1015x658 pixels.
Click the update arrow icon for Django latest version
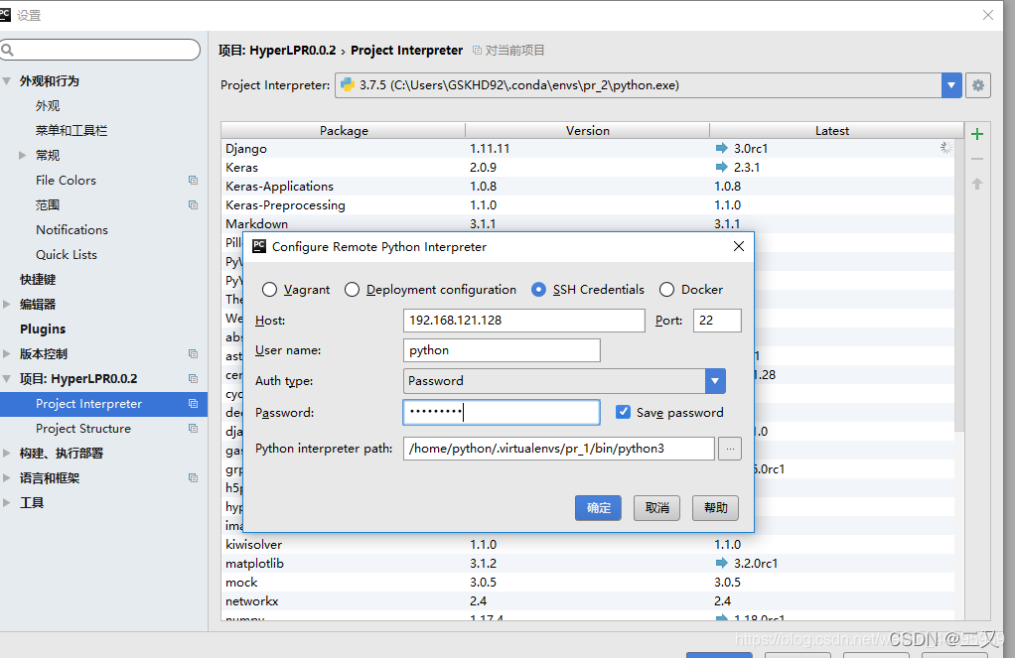[721, 148]
